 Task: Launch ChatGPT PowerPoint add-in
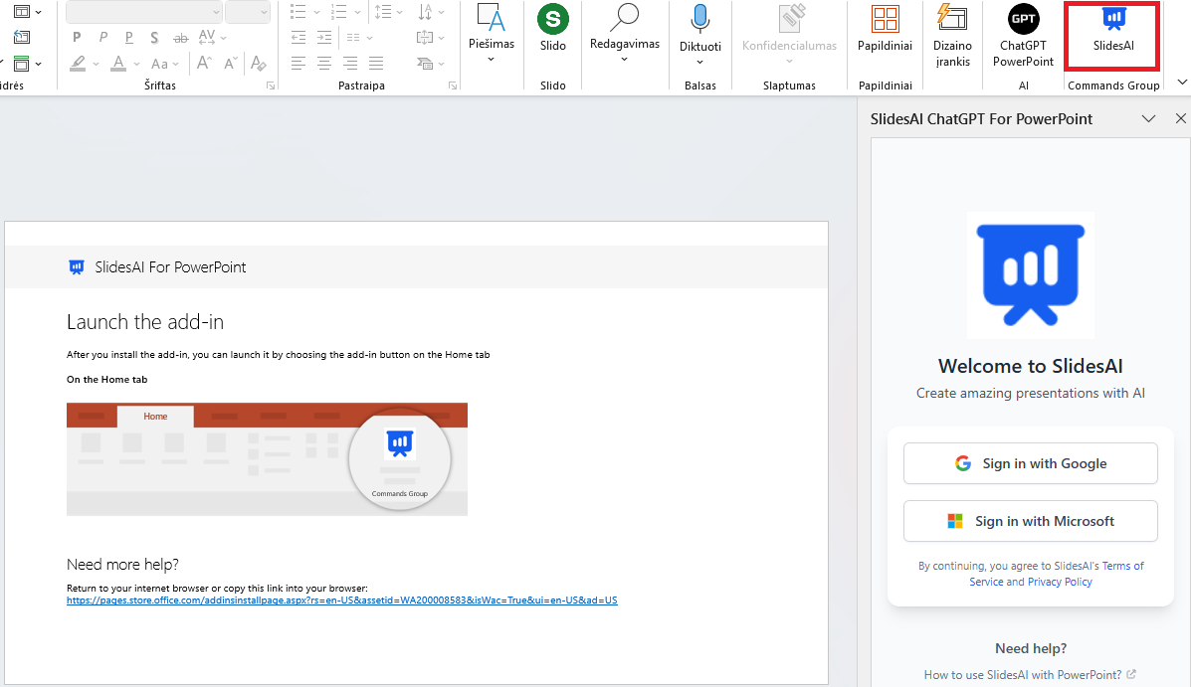[x=1023, y=36]
